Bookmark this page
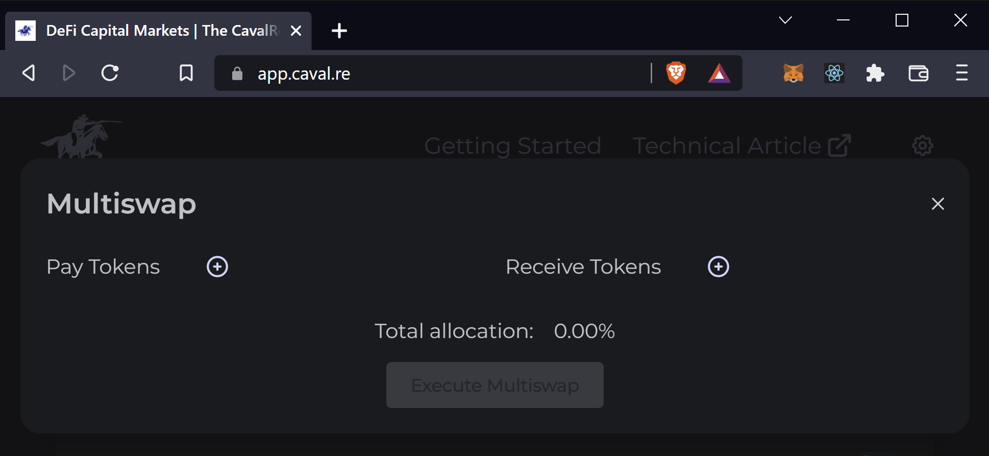989x456 pixels. coord(186,73)
